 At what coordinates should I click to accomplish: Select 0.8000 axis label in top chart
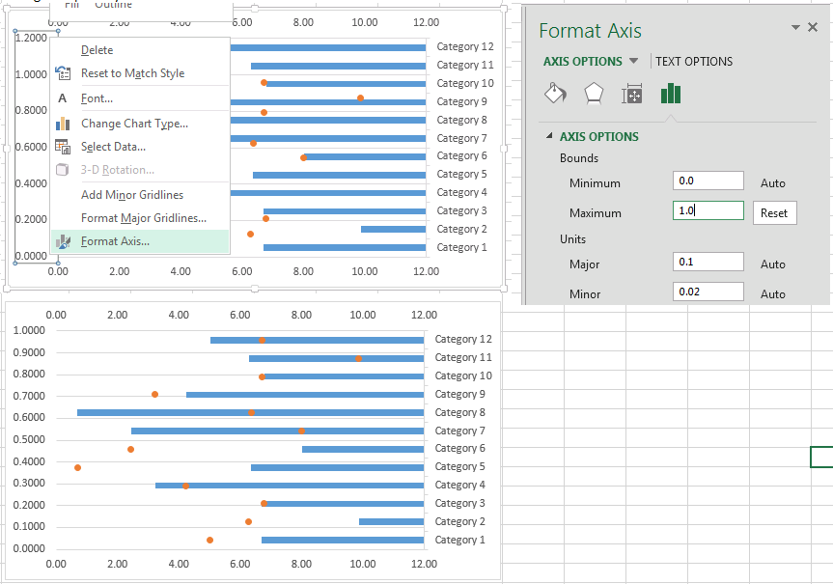click(x=31, y=110)
